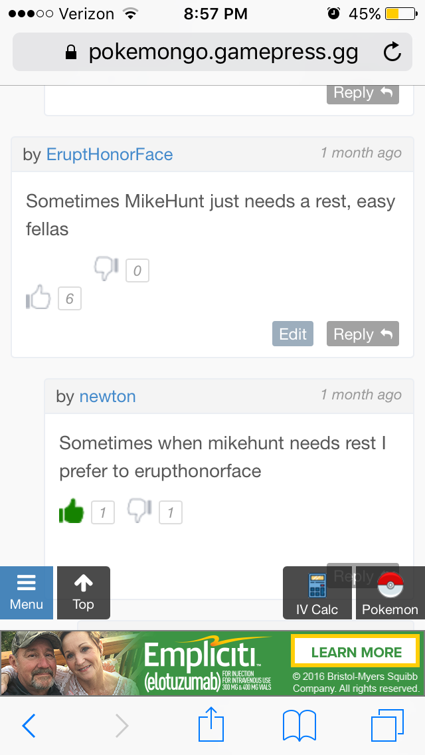
Task: Open EruptHonorFace user profile link
Action: (110, 155)
